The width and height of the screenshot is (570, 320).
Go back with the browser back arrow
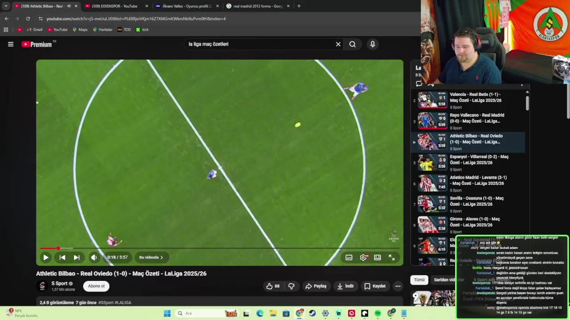tap(6, 19)
